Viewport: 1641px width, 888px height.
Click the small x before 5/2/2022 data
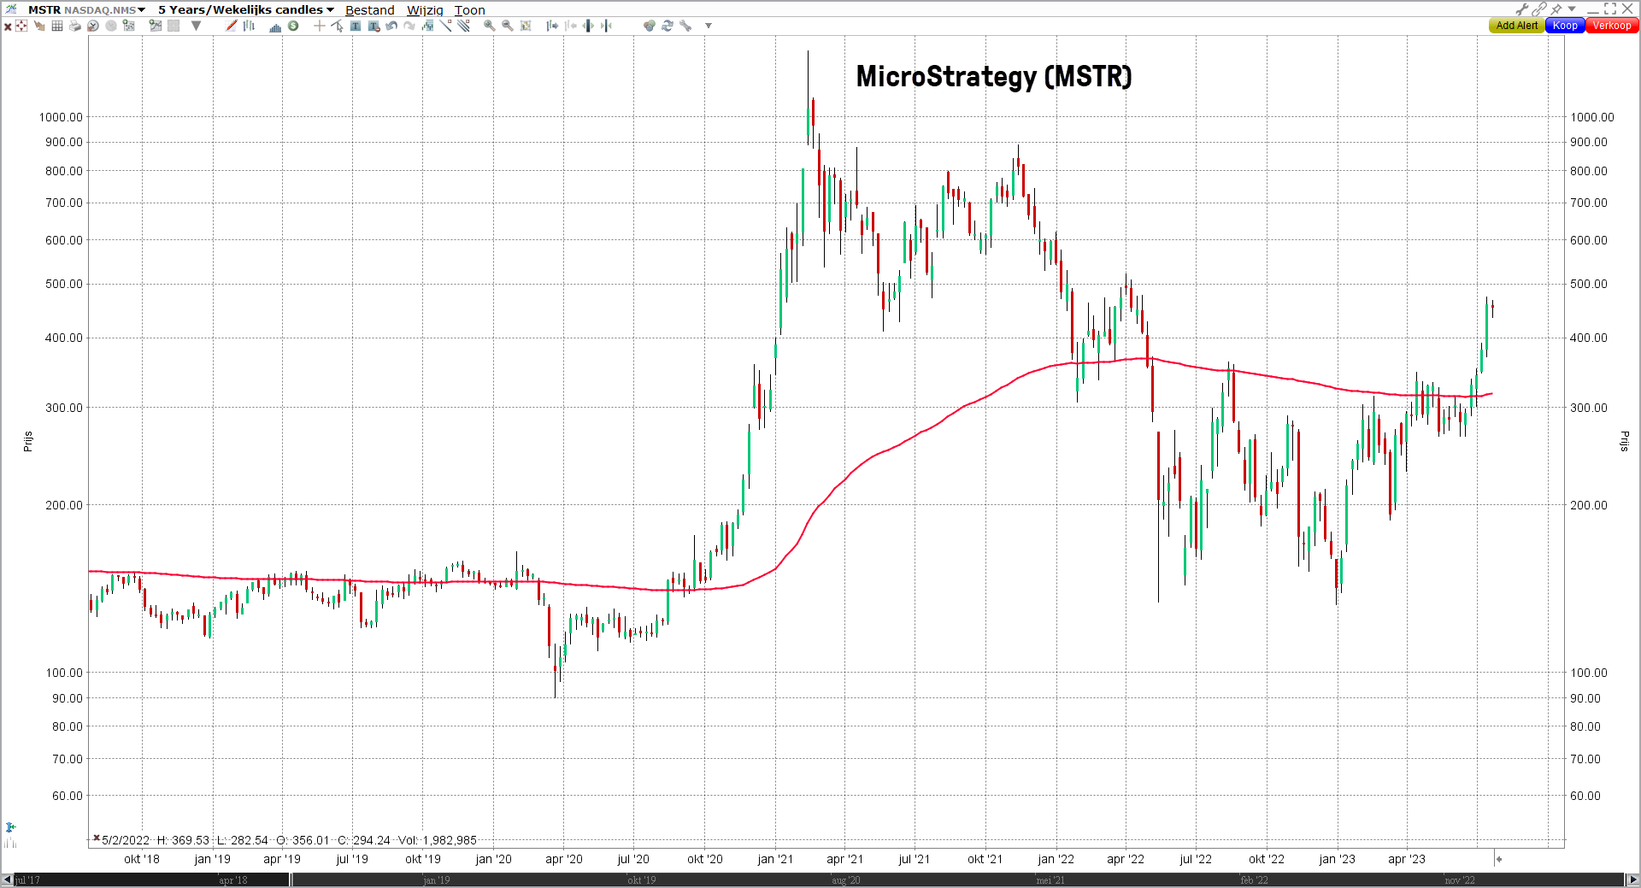(97, 838)
